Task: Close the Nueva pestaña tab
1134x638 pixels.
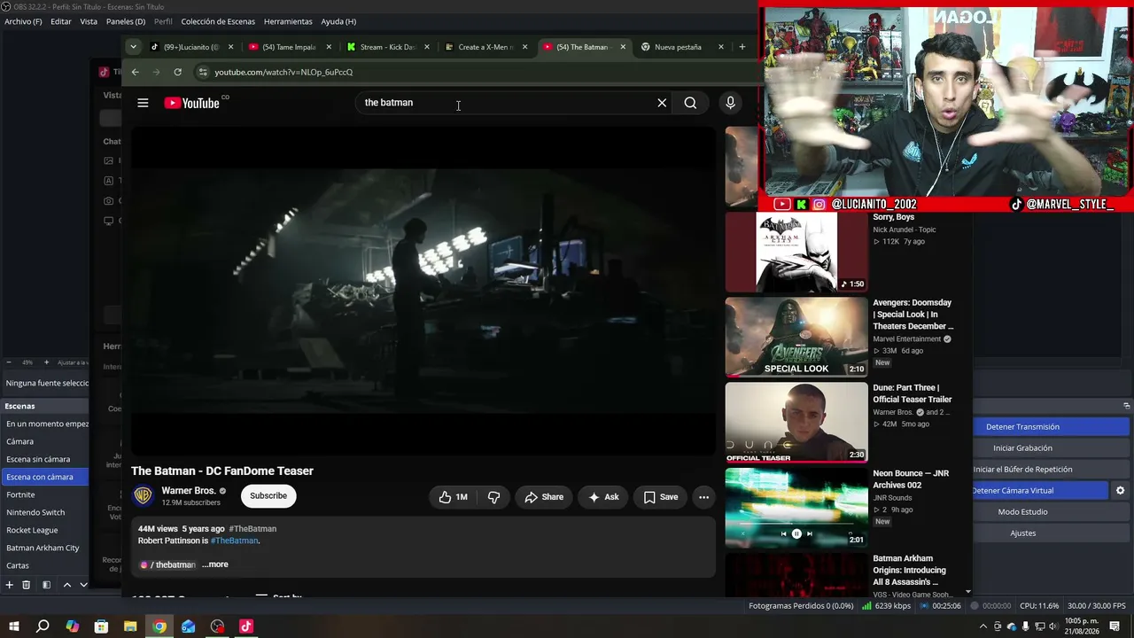Action: (x=720, y=47)
